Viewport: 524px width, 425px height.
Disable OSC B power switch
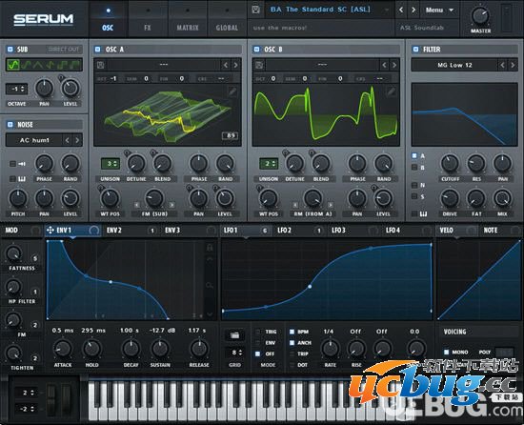pos(256,50)
